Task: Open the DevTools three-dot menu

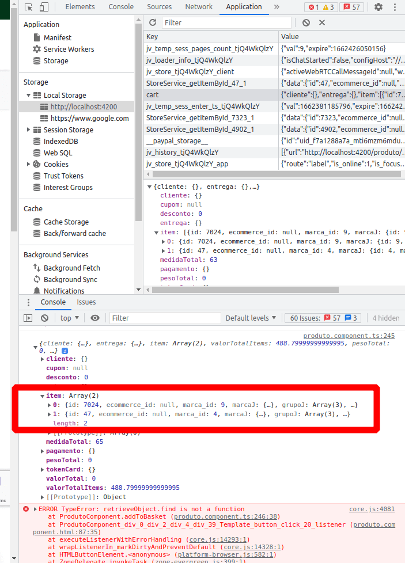Action: click(395, 7)
